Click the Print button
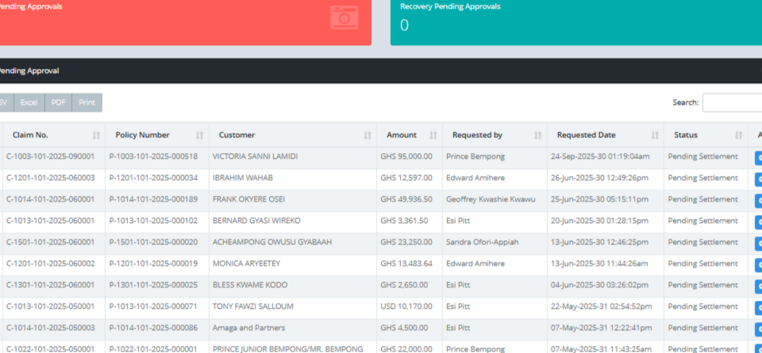Image resolution: width=762 pixels, height=353 pixels. 87,103
